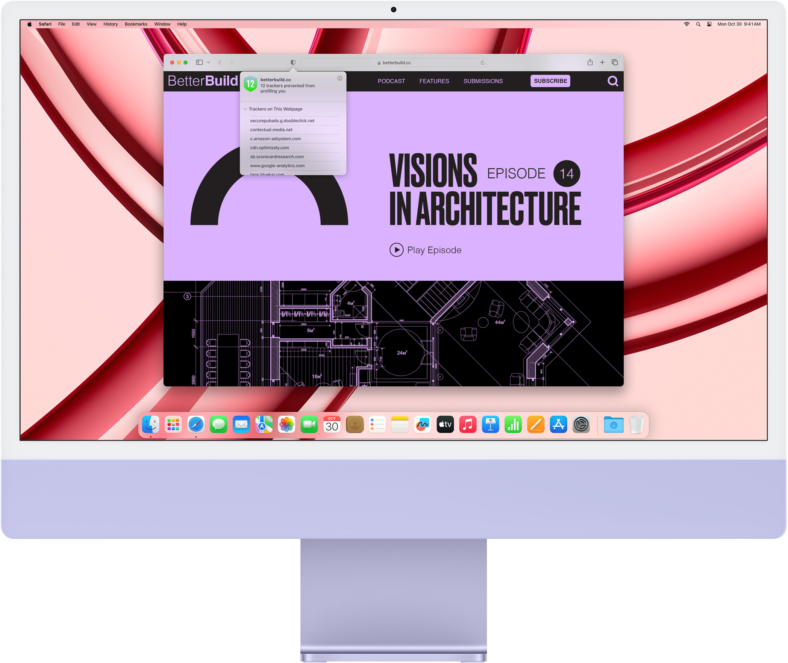Viewport: 788px width, 663px height.
Task: Open Notes from the Dock
Action: tap(400, 425)
